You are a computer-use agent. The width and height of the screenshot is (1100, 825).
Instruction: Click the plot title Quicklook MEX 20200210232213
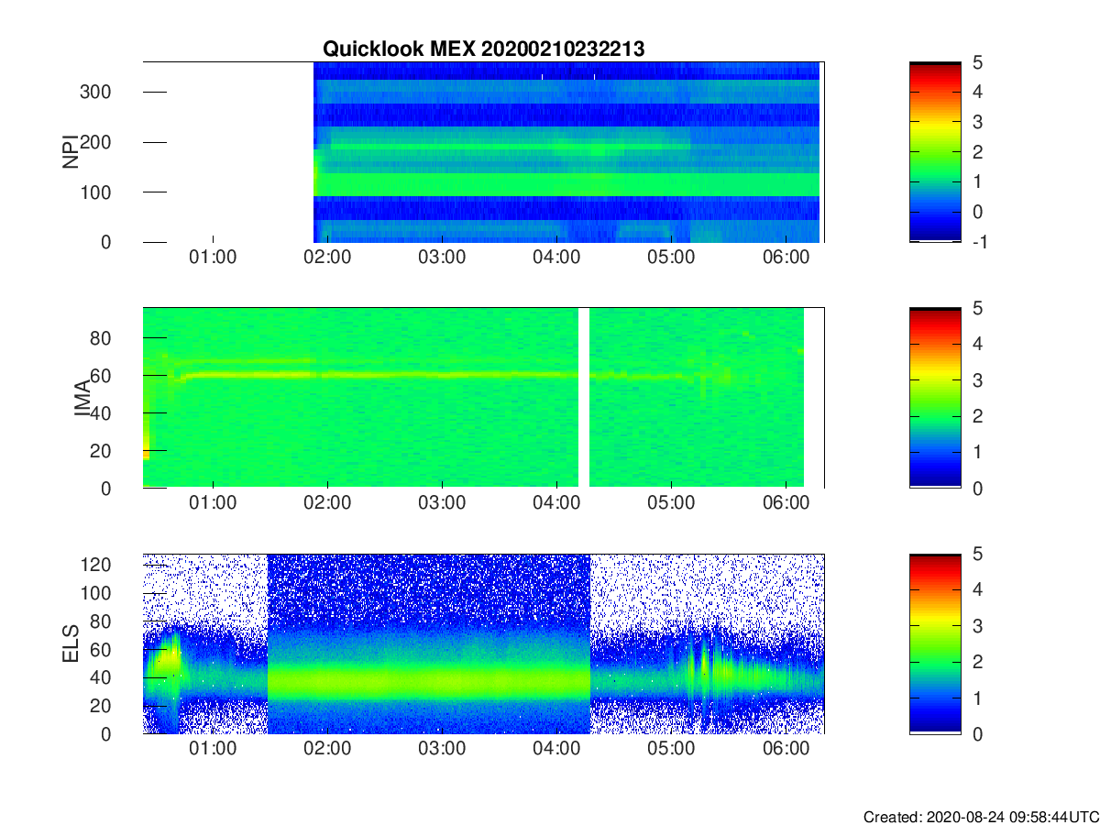(x=483, y=49)
